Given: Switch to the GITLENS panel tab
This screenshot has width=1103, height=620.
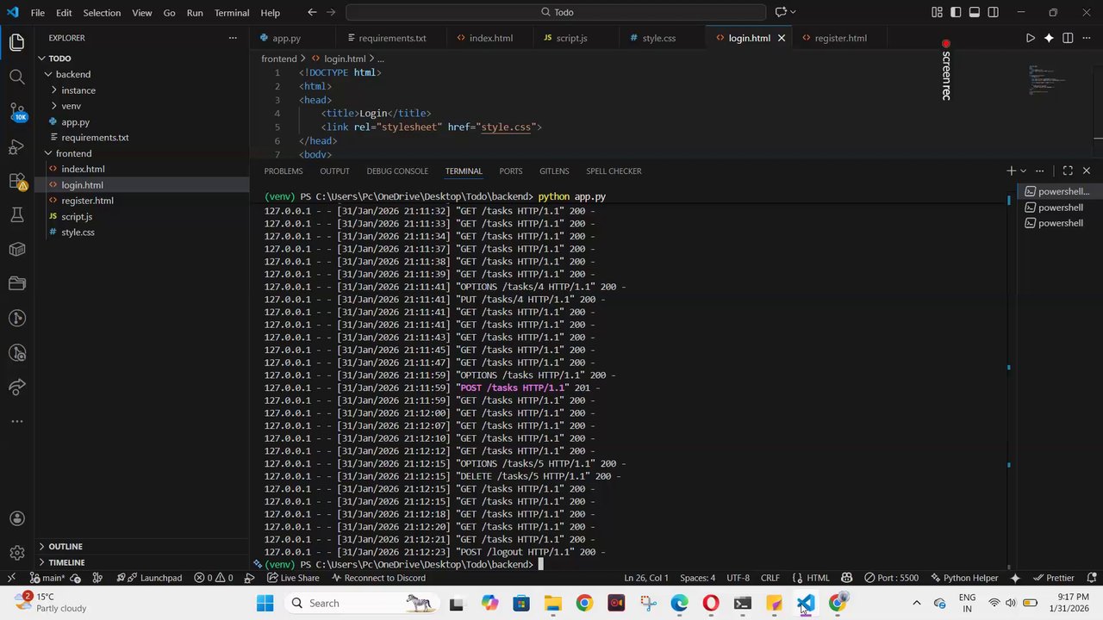Looking at the screenshot, I should pyautogui.click(x=554, y=170).
